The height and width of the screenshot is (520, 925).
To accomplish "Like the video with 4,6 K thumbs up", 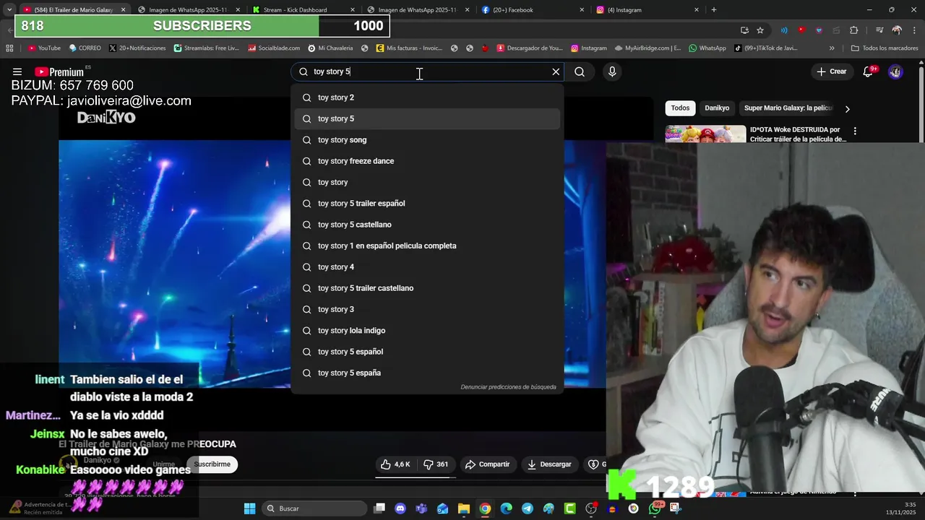I will point(395,464).
